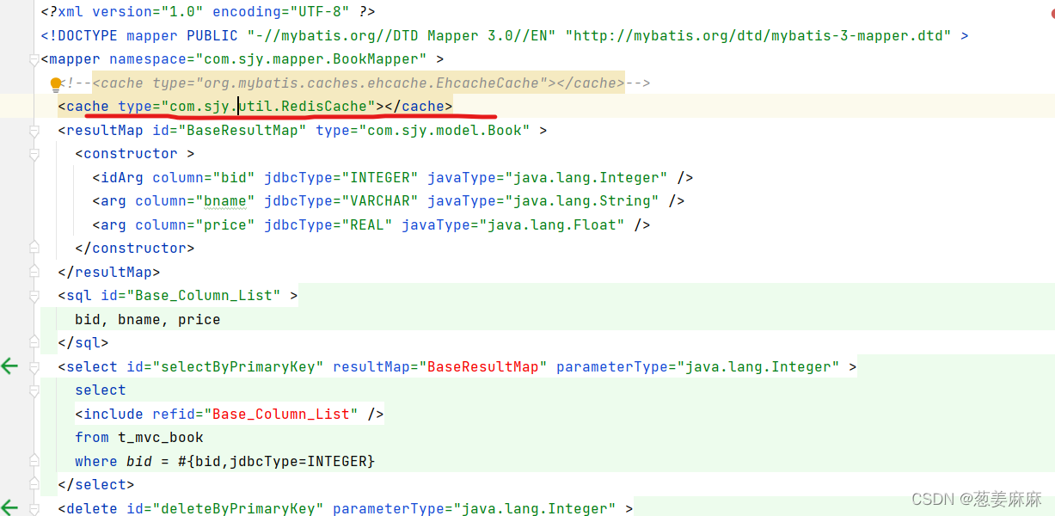The height and width of the screenshot is (516, 1055).
Task: Collapse the constructor opening tag fold
Action: [x=34, y=154]
